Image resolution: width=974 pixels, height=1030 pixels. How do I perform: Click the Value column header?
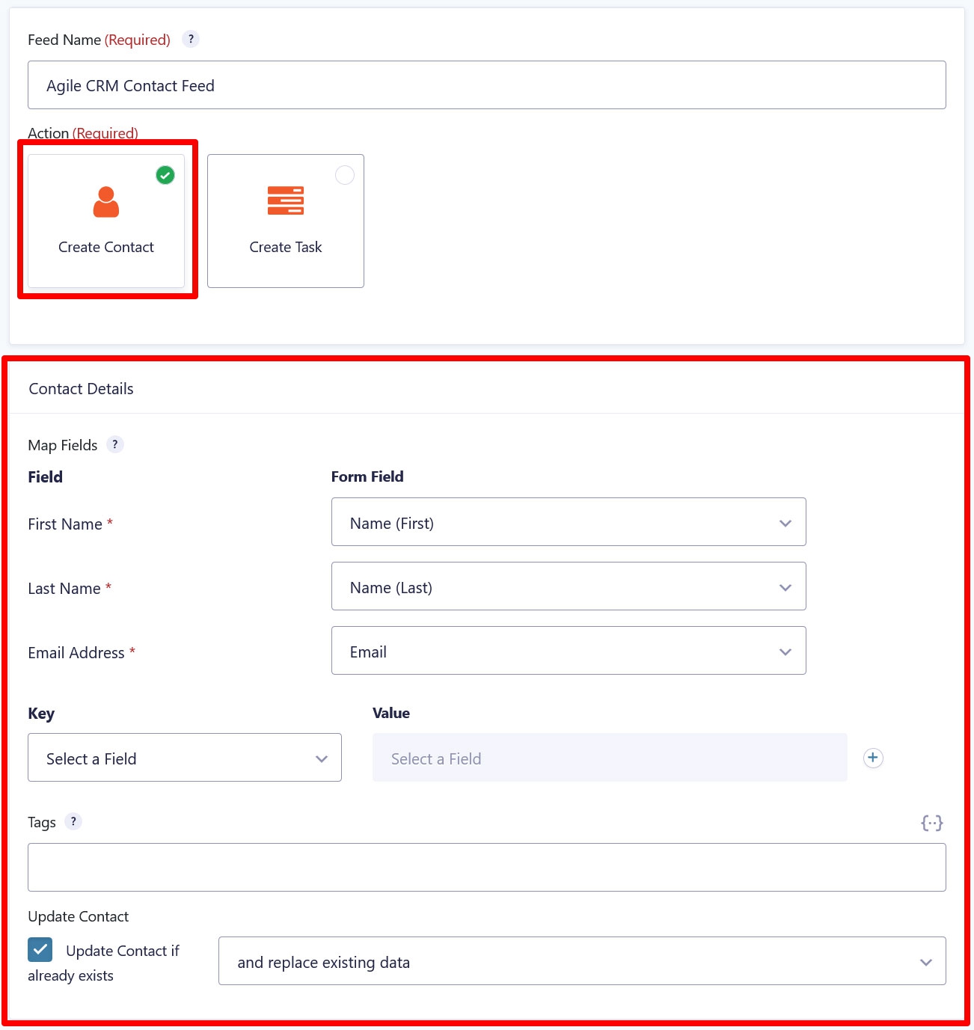click(x=391, y=713)
